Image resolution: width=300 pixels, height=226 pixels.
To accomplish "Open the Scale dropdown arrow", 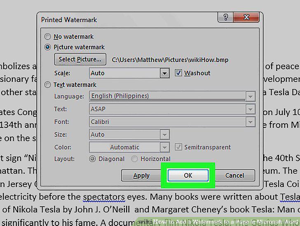I will click(164, 73).
